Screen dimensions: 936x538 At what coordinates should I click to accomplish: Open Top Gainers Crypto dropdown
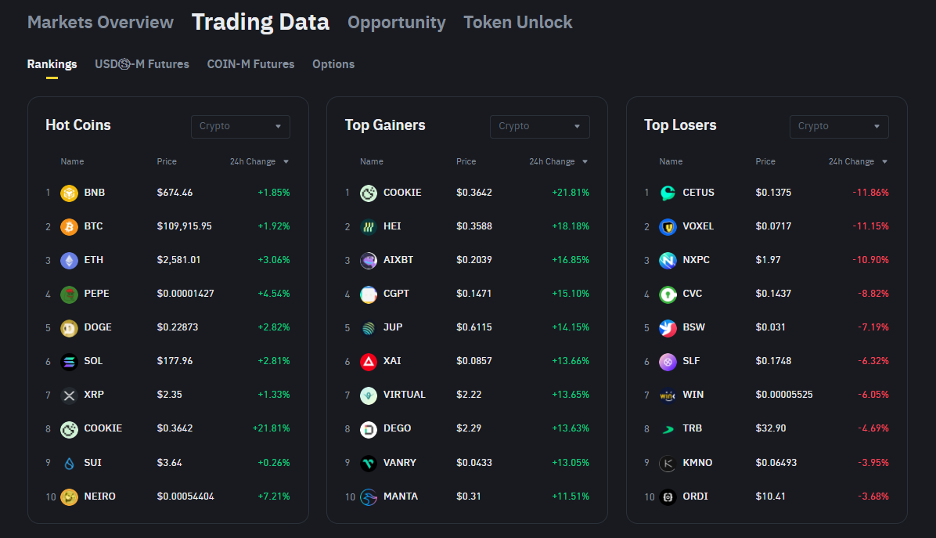coord(539,126)
